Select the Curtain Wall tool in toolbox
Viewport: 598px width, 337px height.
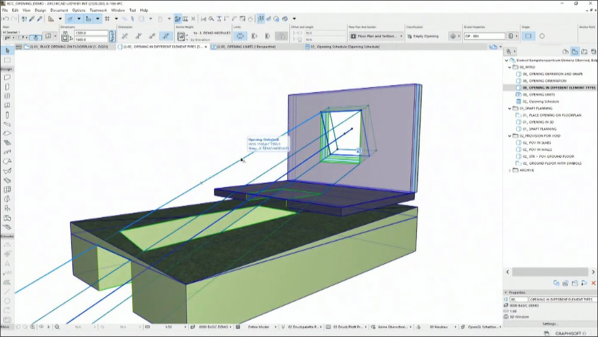coord(7,189)
